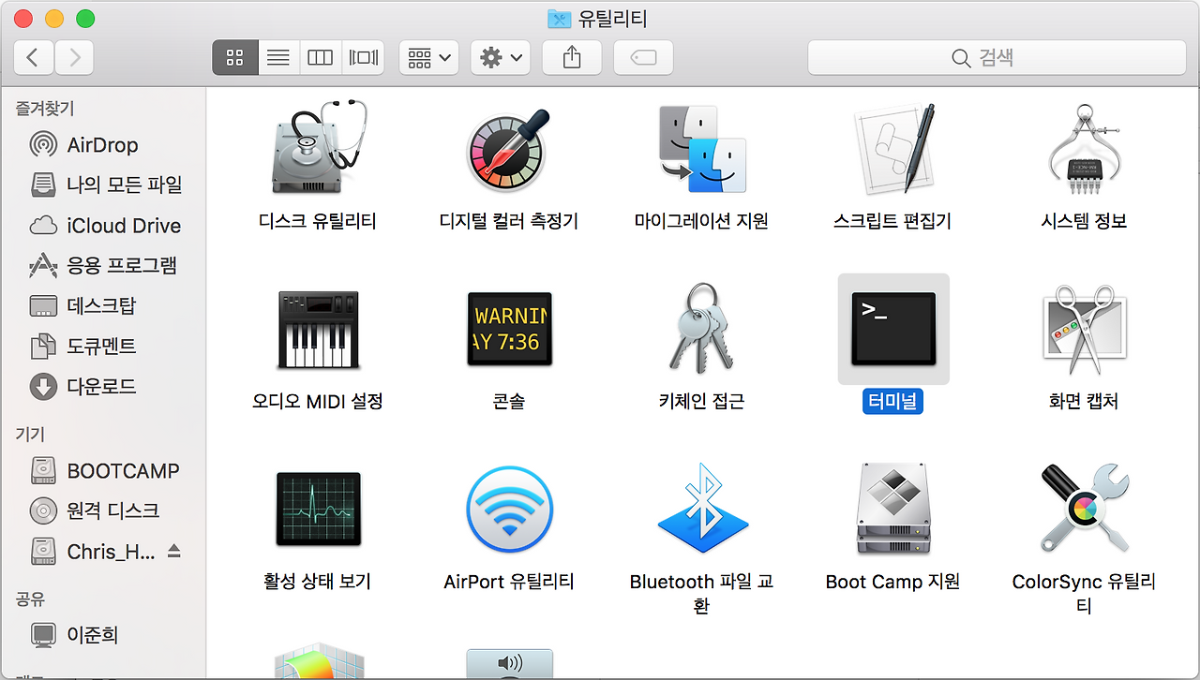The width and height of the screenshot is (1200, 680).
Task: Click the 콘솔 warning log icon
Action: (x=509, y=330)
